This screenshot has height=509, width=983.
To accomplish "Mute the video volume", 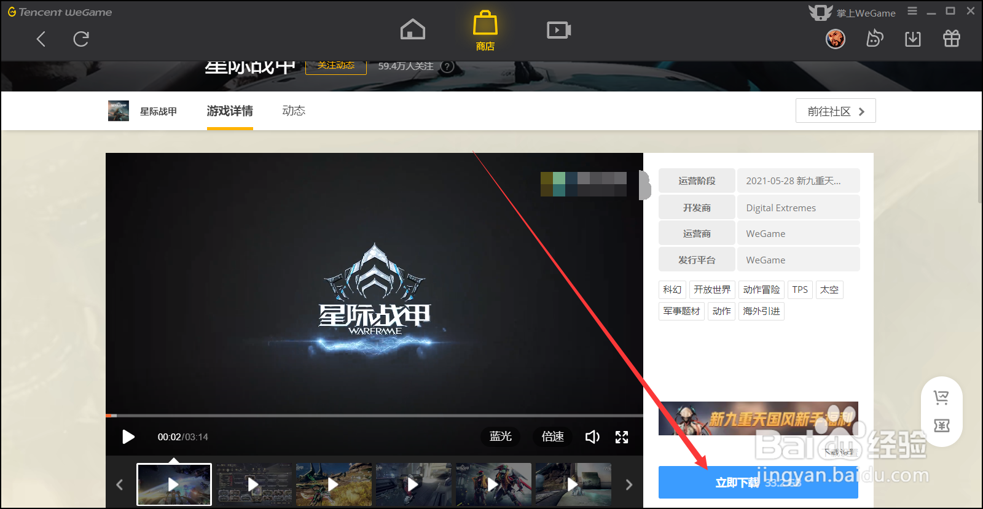I will click(592, 437).
